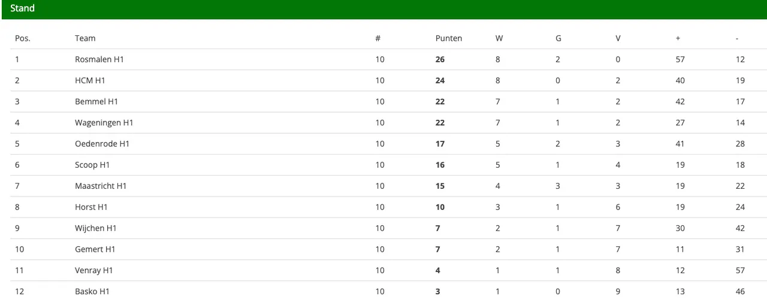Click the Punten column header
This screenshot has height=308, width=767.
[x=449, y=38]
